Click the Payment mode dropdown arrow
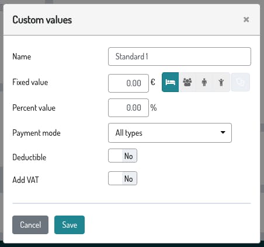This screenshot has height=247, width=264. tap(223, 132)
